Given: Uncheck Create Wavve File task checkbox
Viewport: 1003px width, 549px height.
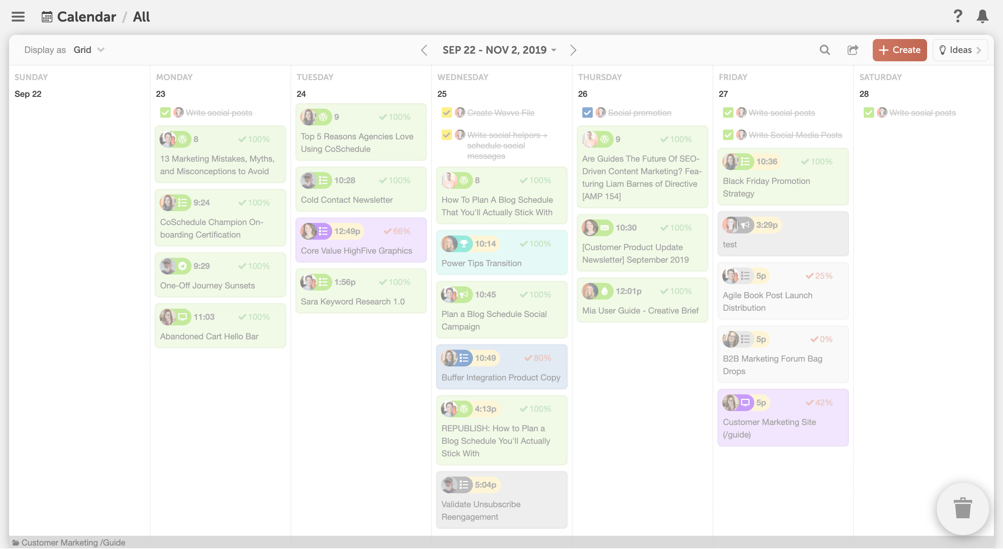Looking at the screenshot, I should [x=446, y=113].
